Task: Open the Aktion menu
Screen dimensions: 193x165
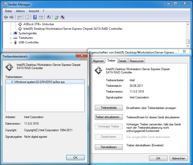Action: [x=20, y=11]
